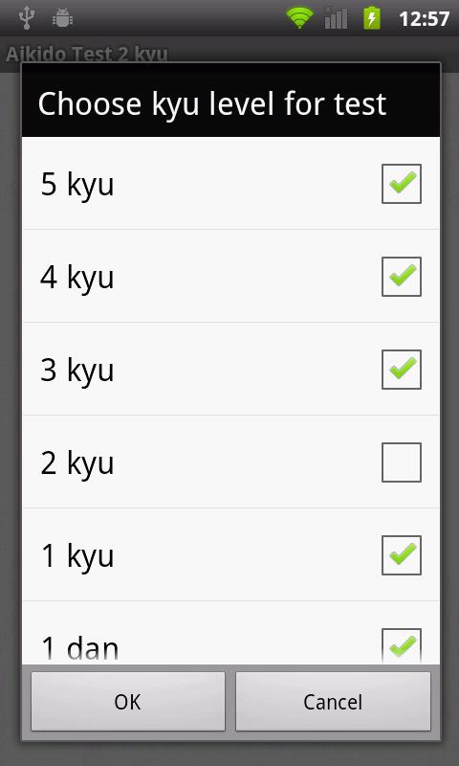Tap the dialog title 'Choose kyu level for test'
The height and width of the screenshot is (766, 459).
tap(212, 104)
